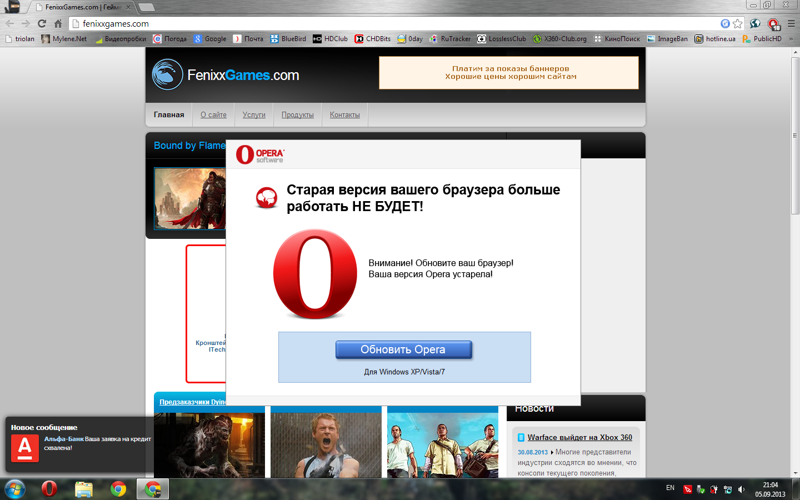Open the Windows Start button
Viewport: 800px width, 500px height.
(x=15, y=489)
